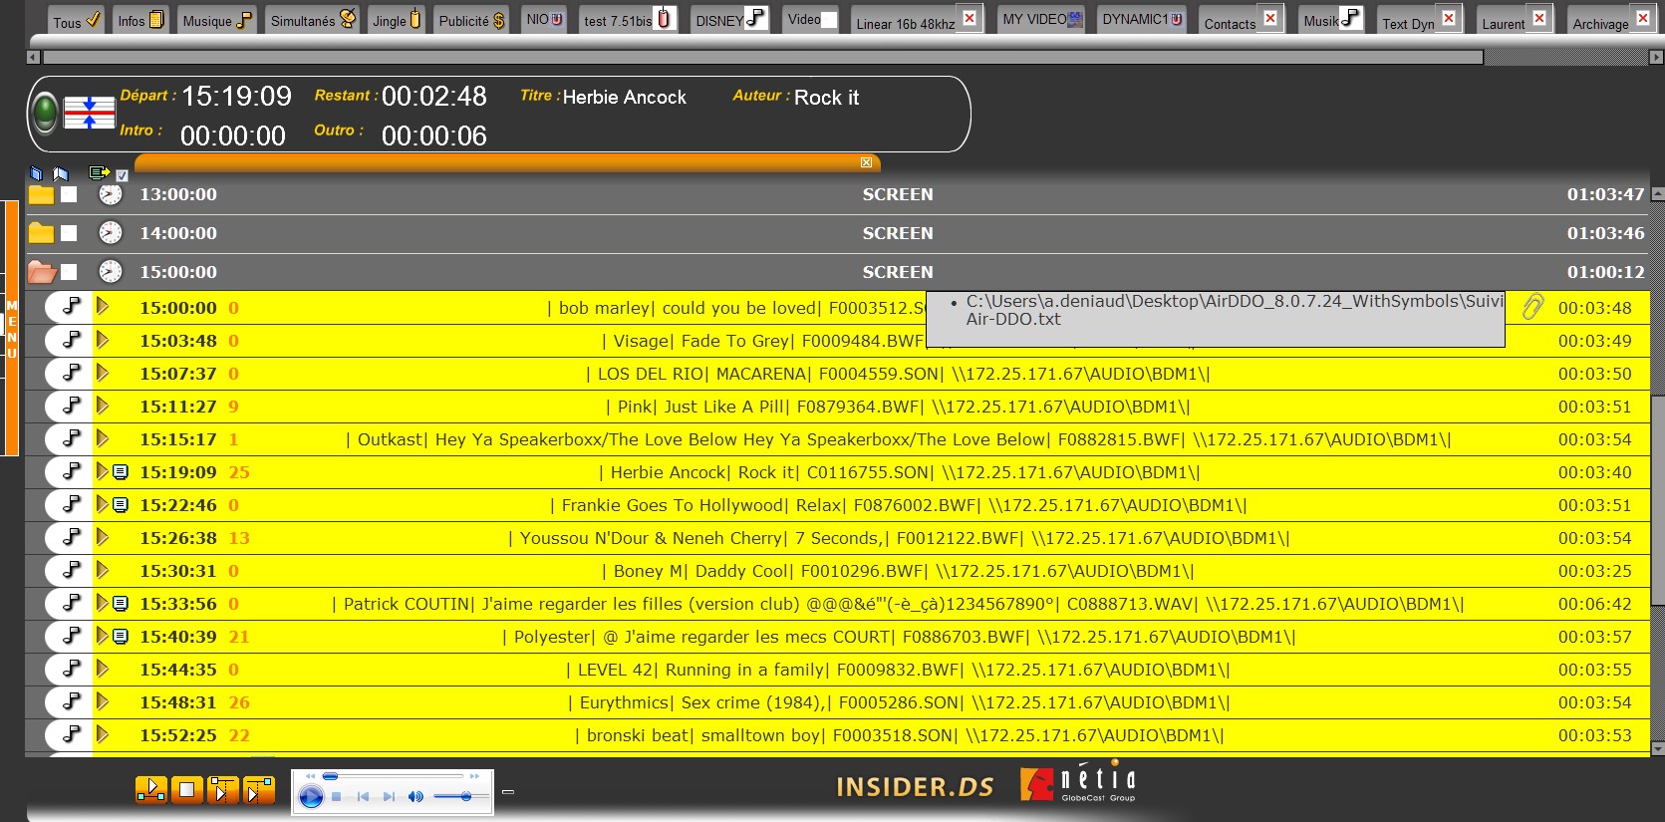1665x822 pixels.
Task: Click the clock icon on the 14:00:00 screen
Action: (111, 233)
